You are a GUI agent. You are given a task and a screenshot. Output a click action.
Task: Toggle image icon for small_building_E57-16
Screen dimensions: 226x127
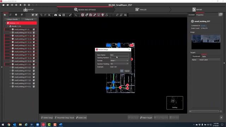(x=34, y=52)
